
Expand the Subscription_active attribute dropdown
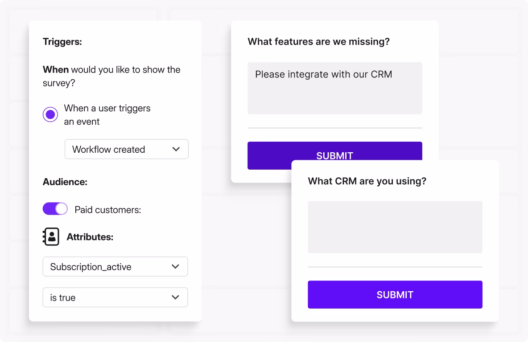(115, 267)
